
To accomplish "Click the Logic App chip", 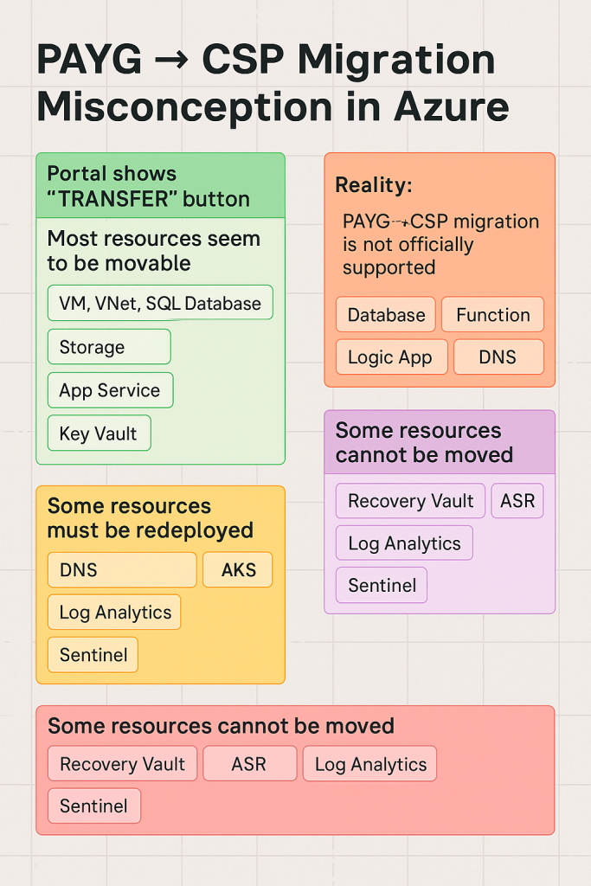I will [x=390, y=357].
